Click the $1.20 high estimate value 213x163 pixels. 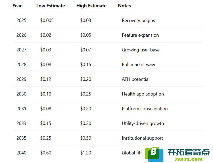[x=85, y=153]
